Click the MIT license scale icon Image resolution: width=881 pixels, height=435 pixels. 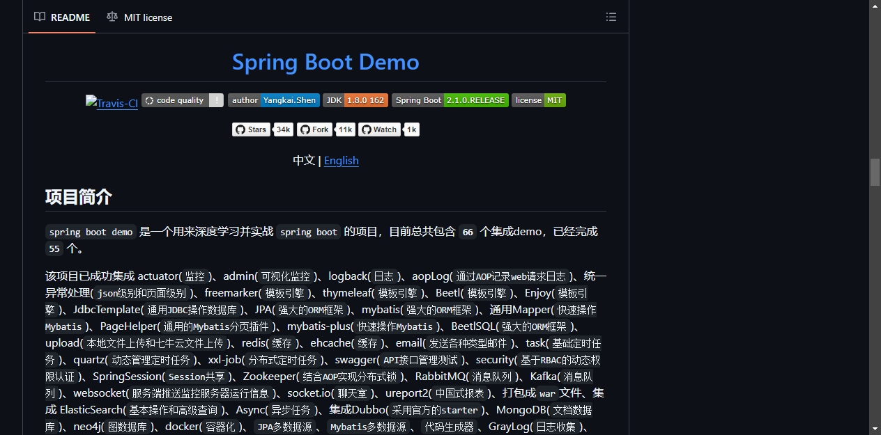[112, 17]
